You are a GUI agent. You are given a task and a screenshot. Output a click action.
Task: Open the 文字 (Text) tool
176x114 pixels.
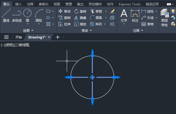[124, 15]
